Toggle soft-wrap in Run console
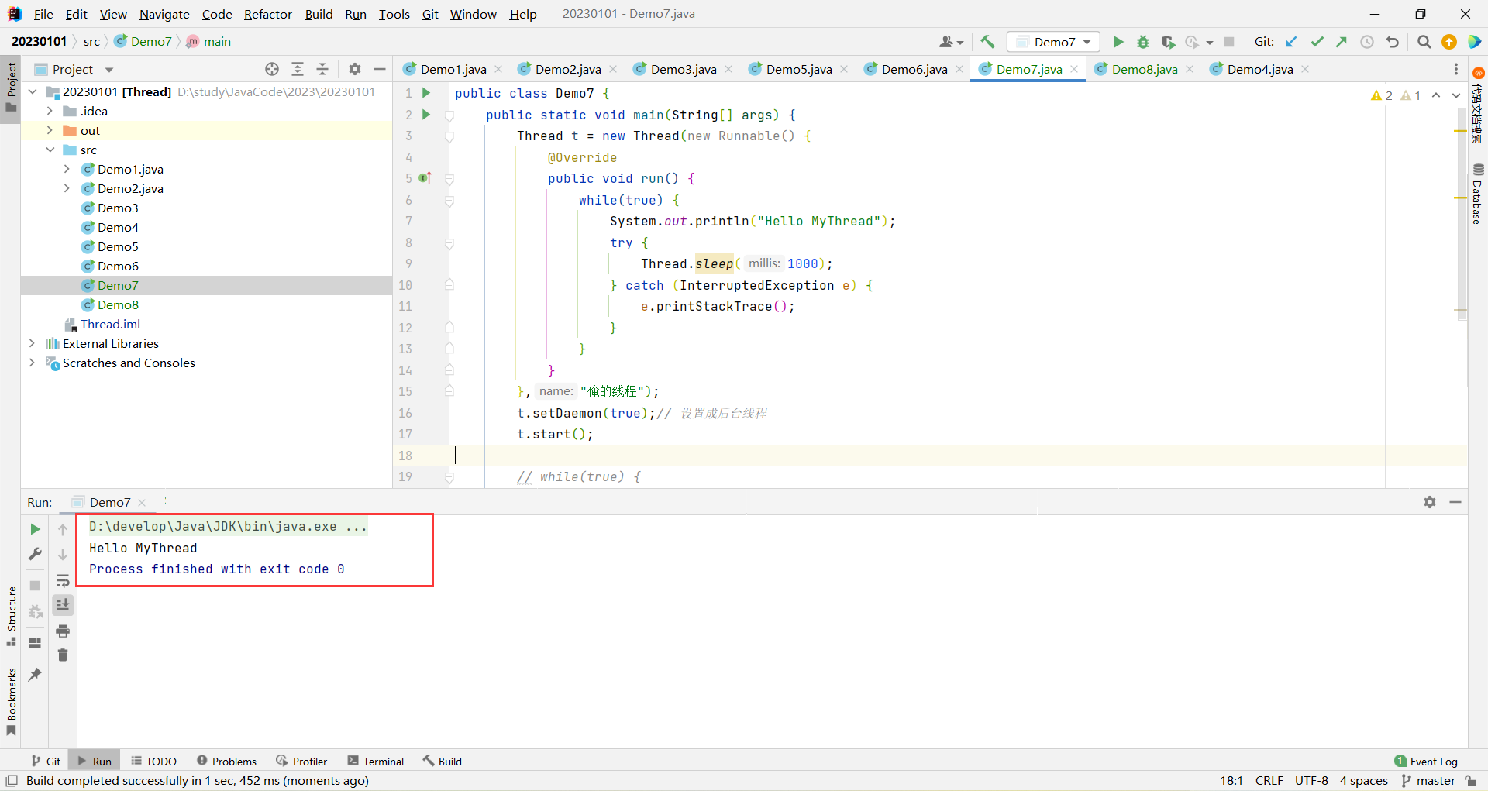 click(63, 580)
